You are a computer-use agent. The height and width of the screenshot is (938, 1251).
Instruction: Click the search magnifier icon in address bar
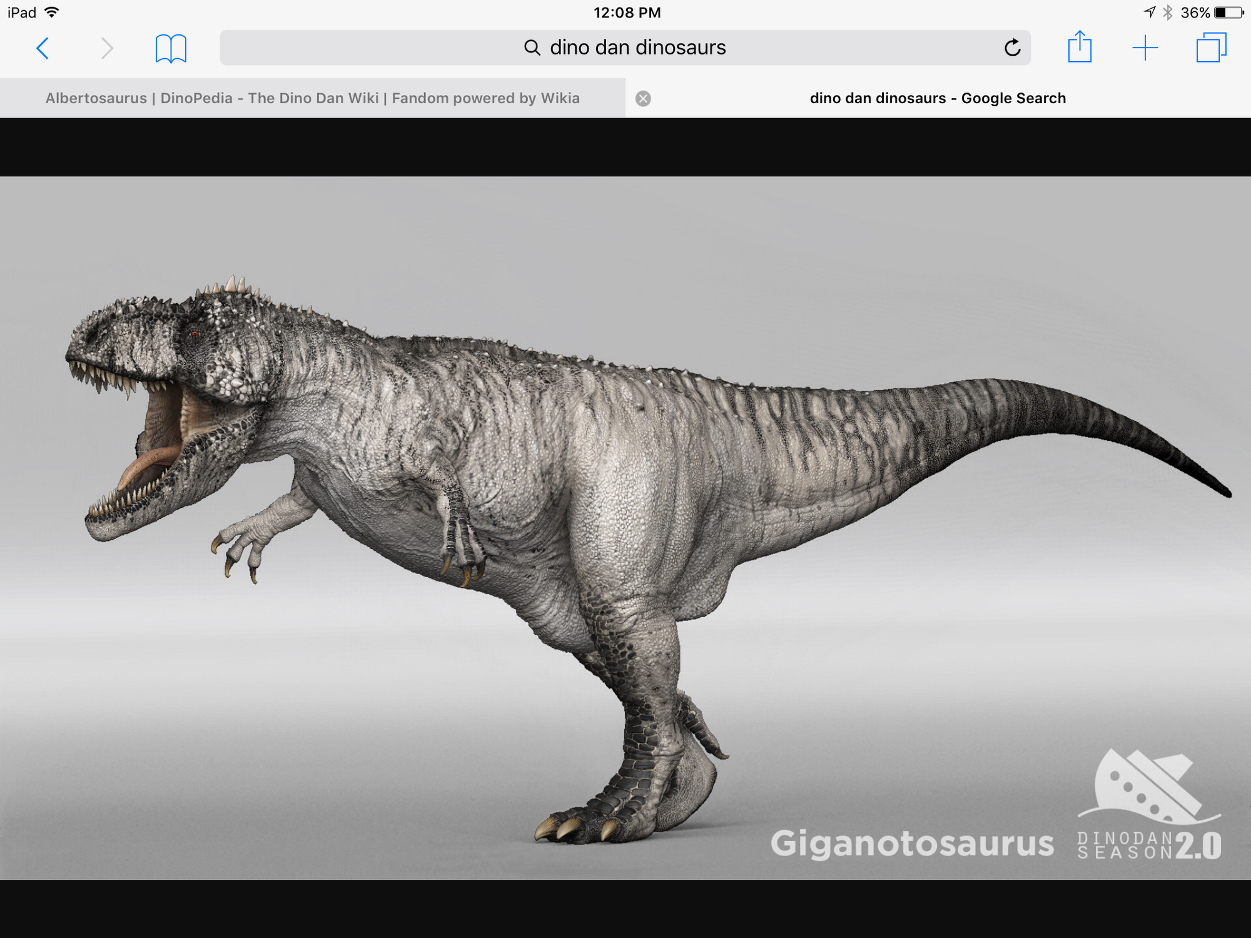point(532,48)
